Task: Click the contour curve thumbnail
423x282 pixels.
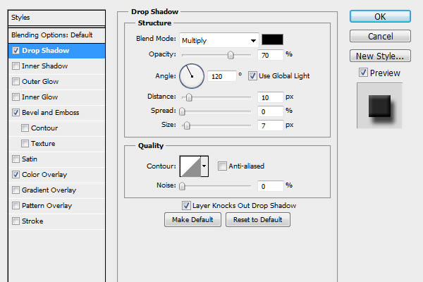Action: click(190, 166)
